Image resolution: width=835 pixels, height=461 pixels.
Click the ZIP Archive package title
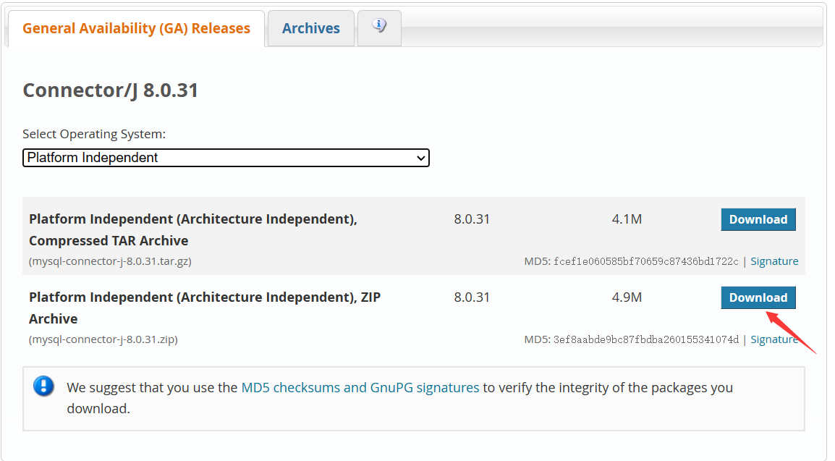205,308
